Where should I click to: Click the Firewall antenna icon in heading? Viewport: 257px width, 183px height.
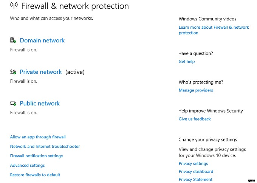(14, 6)
